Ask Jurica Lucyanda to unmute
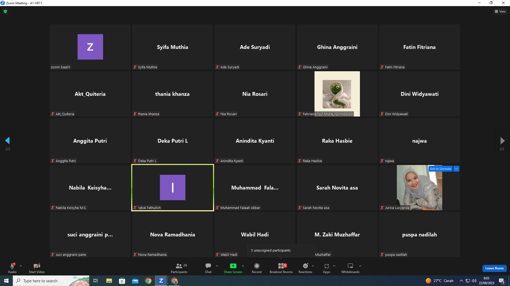This screenshot has height=286, width=510. pyautogui.click(x=440, y=169)
